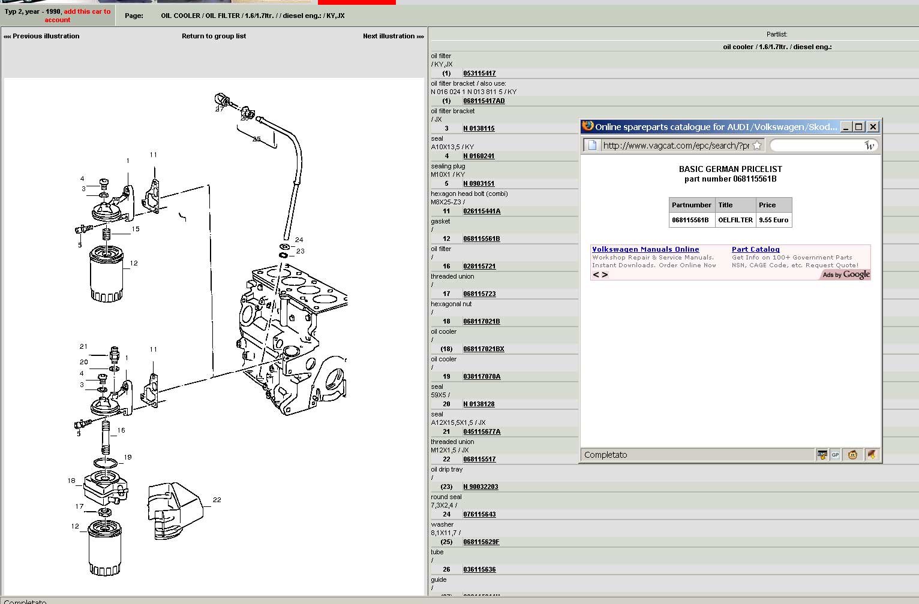Viewport: 919px width, 604px height.
Task: Click the first status bar icon next to GP
Action: click(822, 455)
